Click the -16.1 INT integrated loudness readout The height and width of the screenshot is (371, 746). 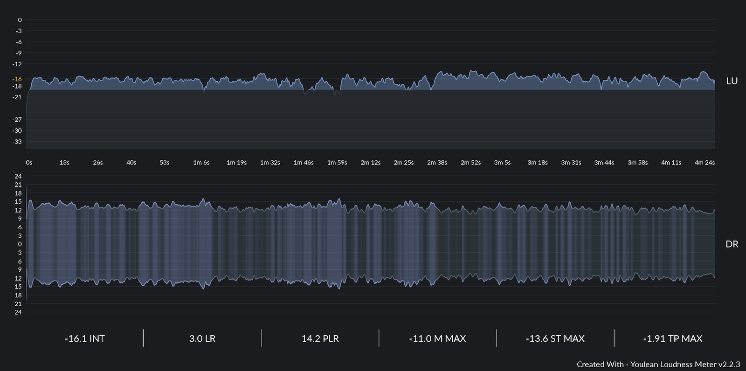(85, 339)
